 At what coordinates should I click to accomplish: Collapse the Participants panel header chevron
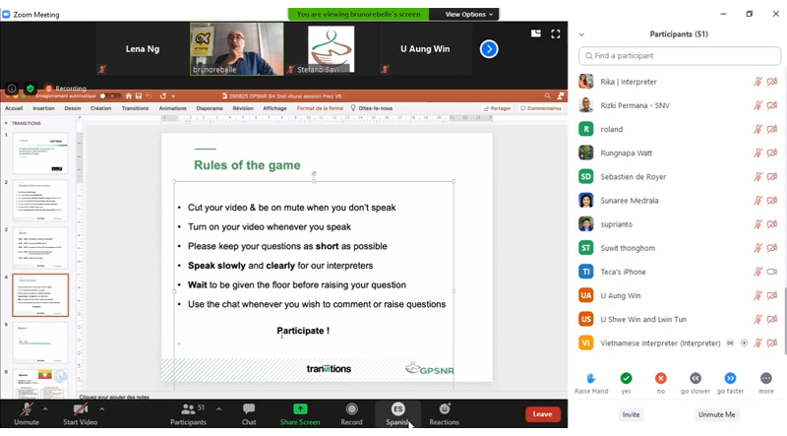coord(581,34)
